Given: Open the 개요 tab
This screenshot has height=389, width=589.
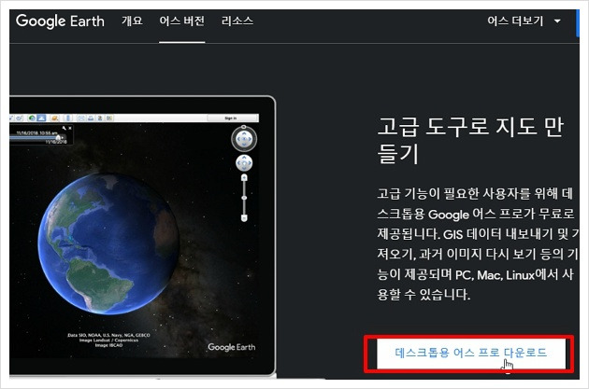Looking at the screenshot, I should (132, 21).
